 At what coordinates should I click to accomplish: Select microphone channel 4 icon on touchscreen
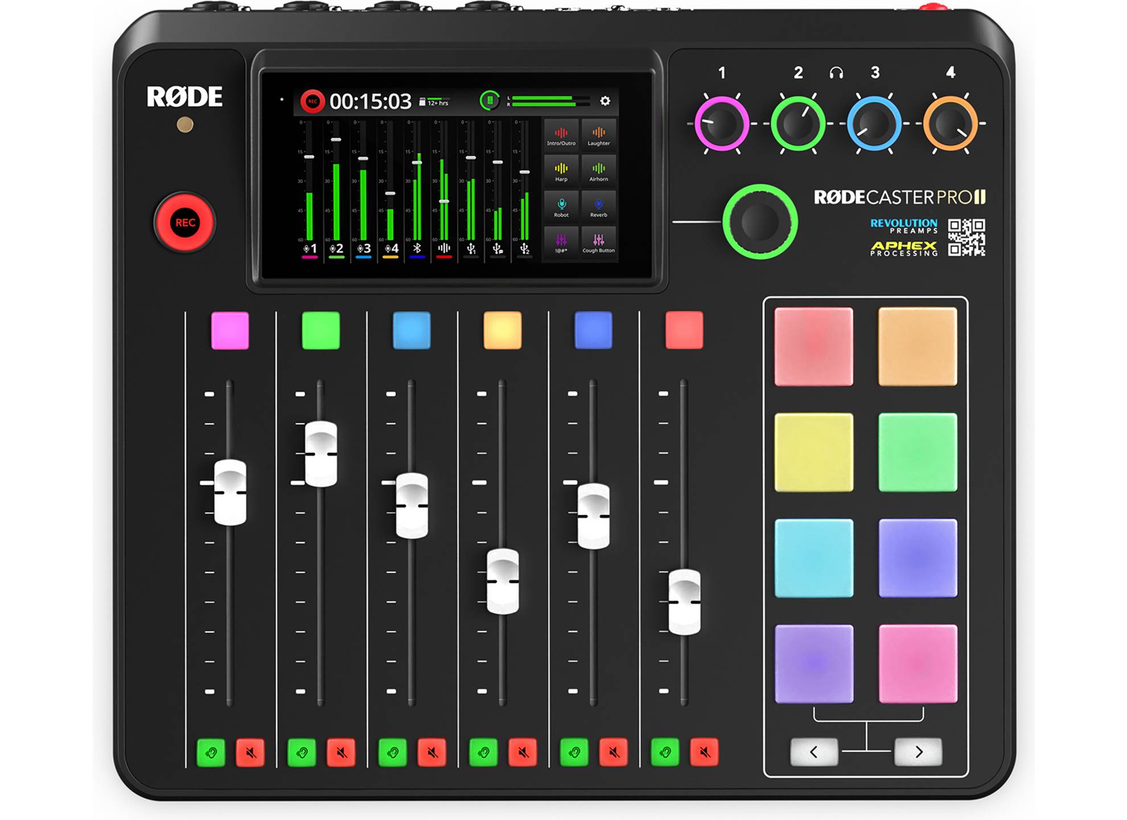click(391, 249)
